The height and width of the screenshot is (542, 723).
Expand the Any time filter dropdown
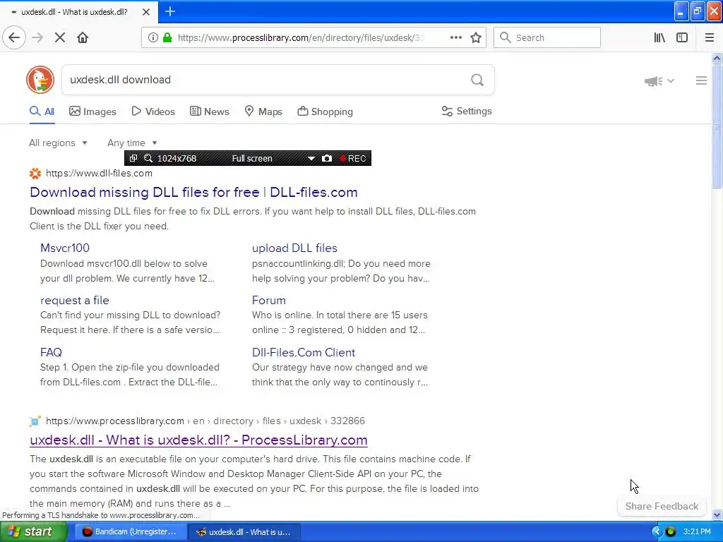tap(132, 143)
